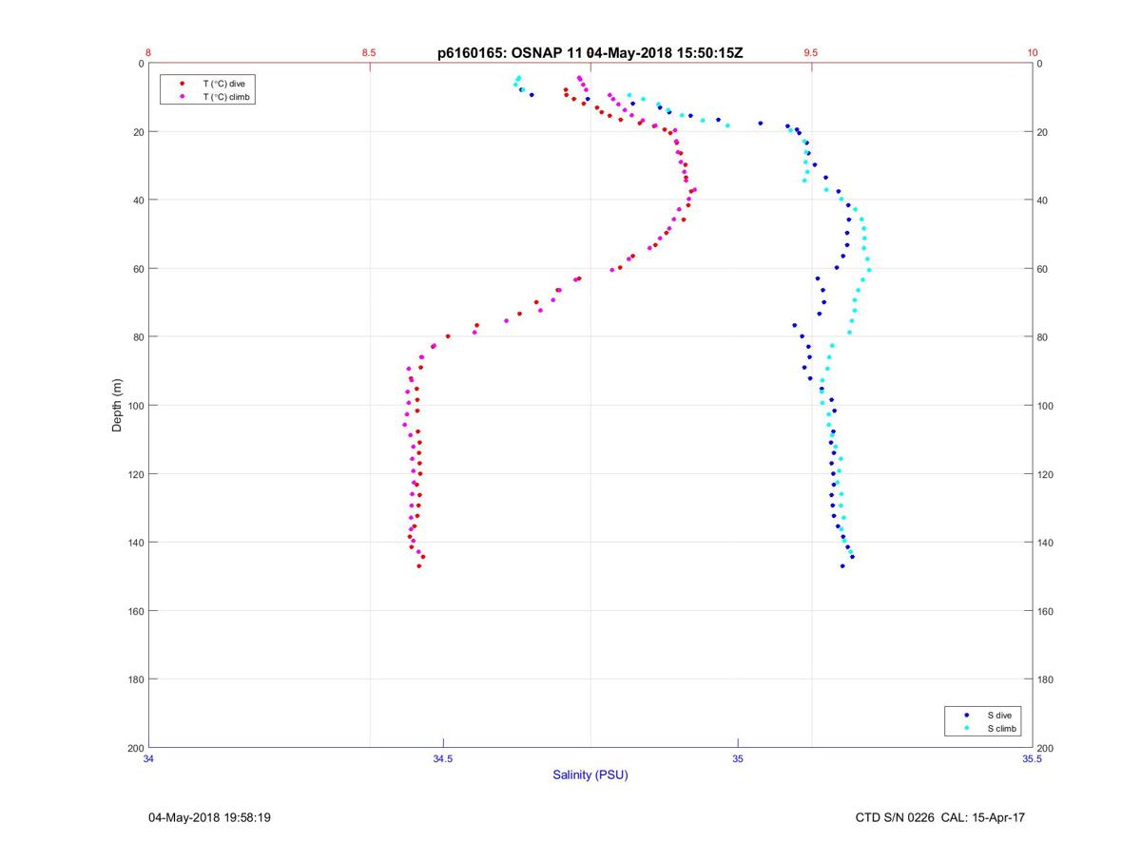Click the top temperature axis tick "8"
The image size is (1141, 841).
click(148, 53)
